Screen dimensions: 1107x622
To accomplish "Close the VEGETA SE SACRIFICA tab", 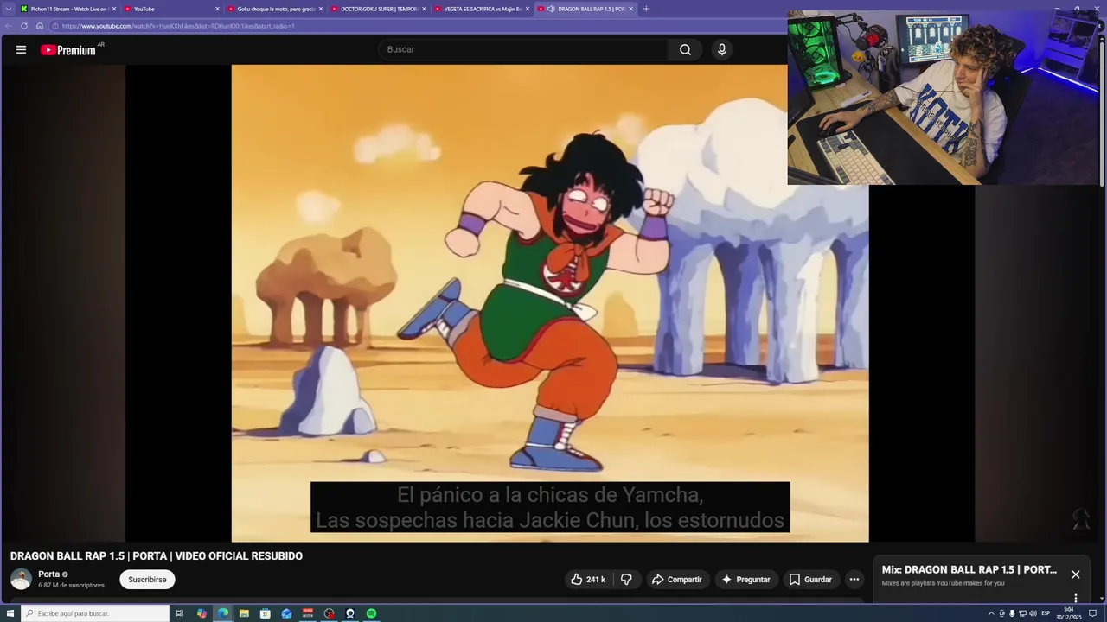I will pyautogui.click(x=528, y=9).
